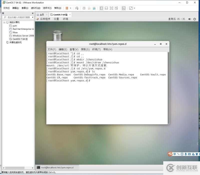Close the CentOS 7 64 位 tab

[x=70, y=15]
